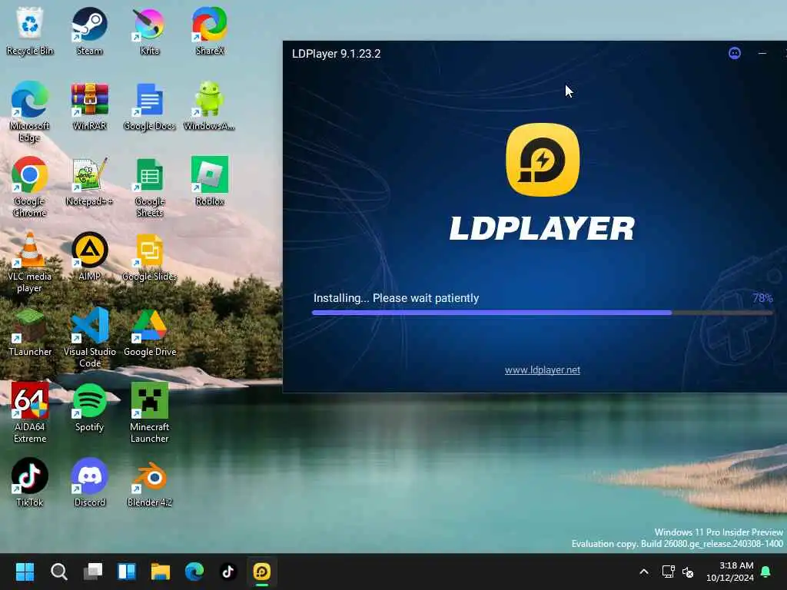Open the Windows Start menu
Viewport: 787px width, 590px height.
(25, 572)
